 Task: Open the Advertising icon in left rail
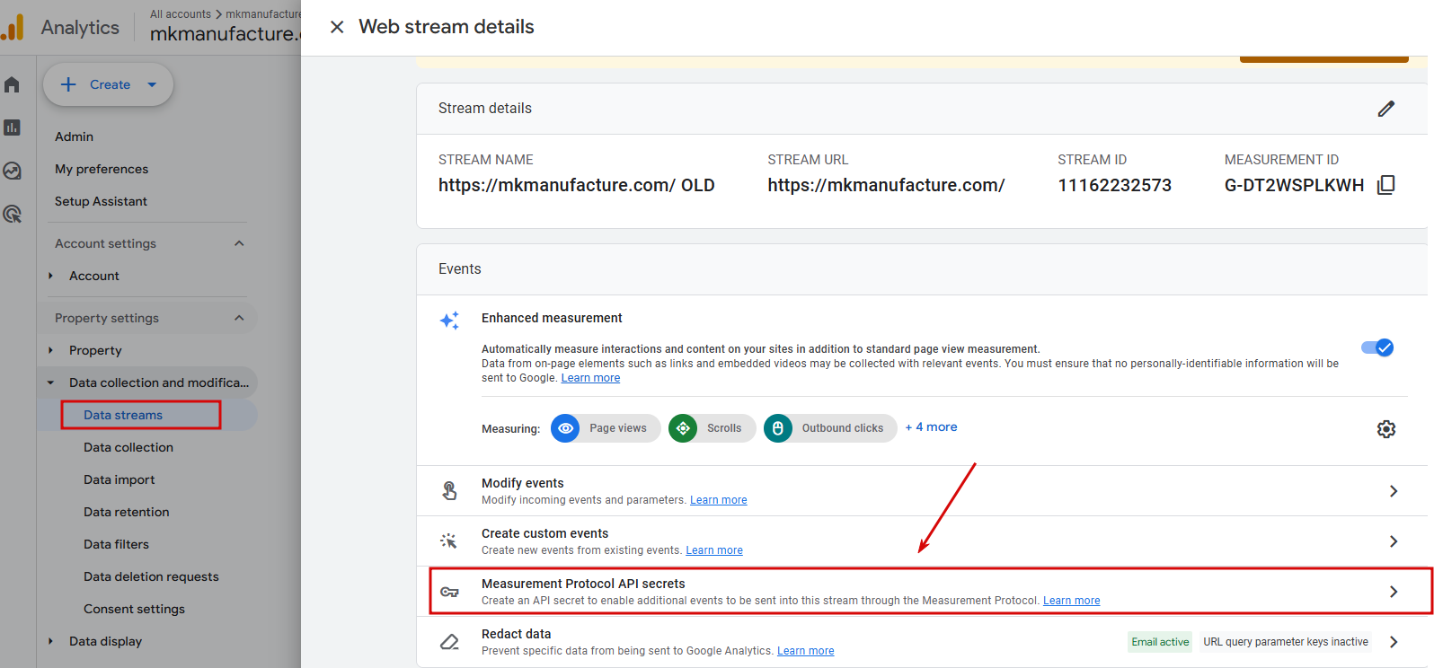click(12, 214)
